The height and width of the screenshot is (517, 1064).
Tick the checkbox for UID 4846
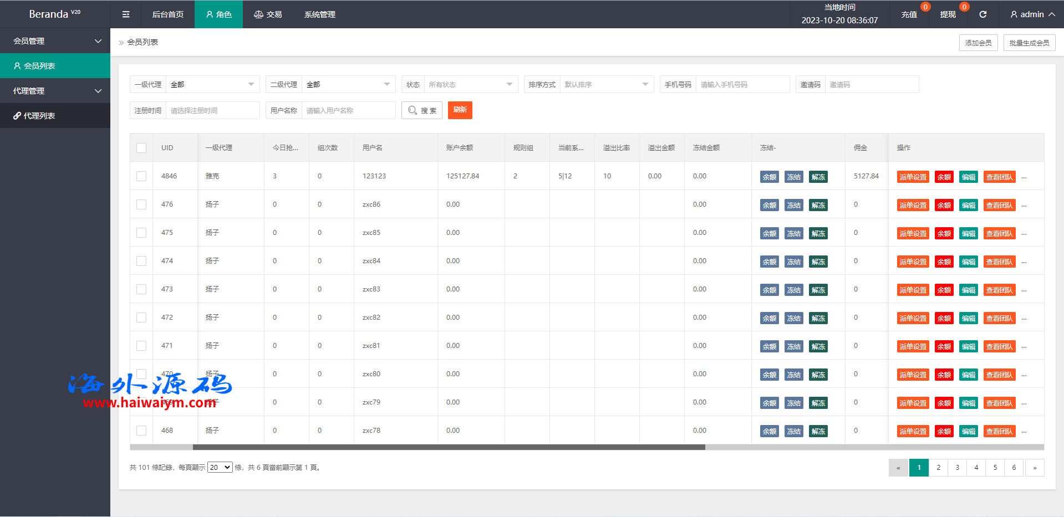pos(141,176)
